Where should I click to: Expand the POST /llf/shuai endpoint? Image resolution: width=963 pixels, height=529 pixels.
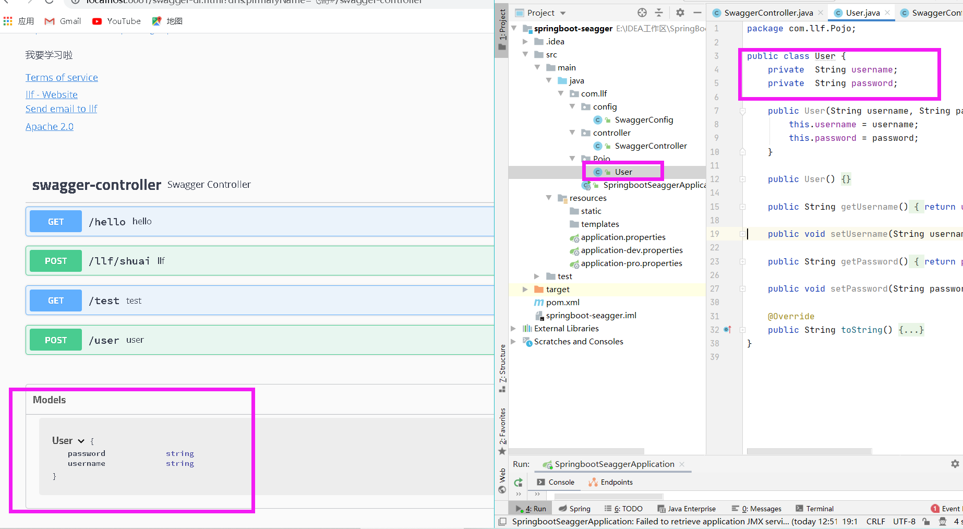(260, 261)
